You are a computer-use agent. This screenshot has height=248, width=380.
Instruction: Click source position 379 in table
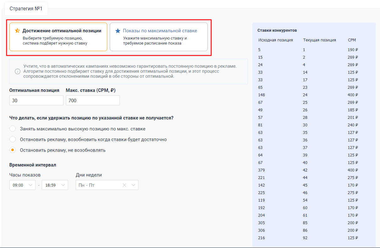tap(261, 170)
